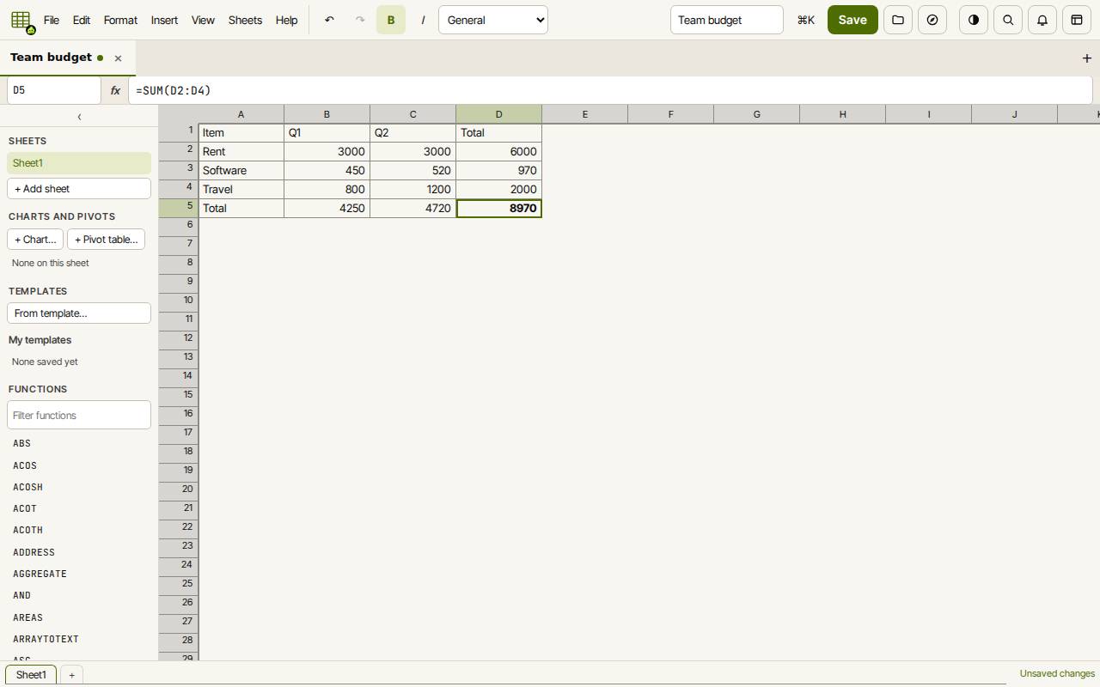1100x687 pixels.
Task: Add a sheet with the bottom plus button
Action: click(71, 675)
